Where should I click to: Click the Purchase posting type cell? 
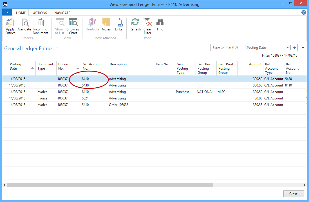pos(183,92)
